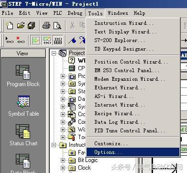Choose TD Keypad Designer menu entry
187x173 pixels.
click(133, 49)
